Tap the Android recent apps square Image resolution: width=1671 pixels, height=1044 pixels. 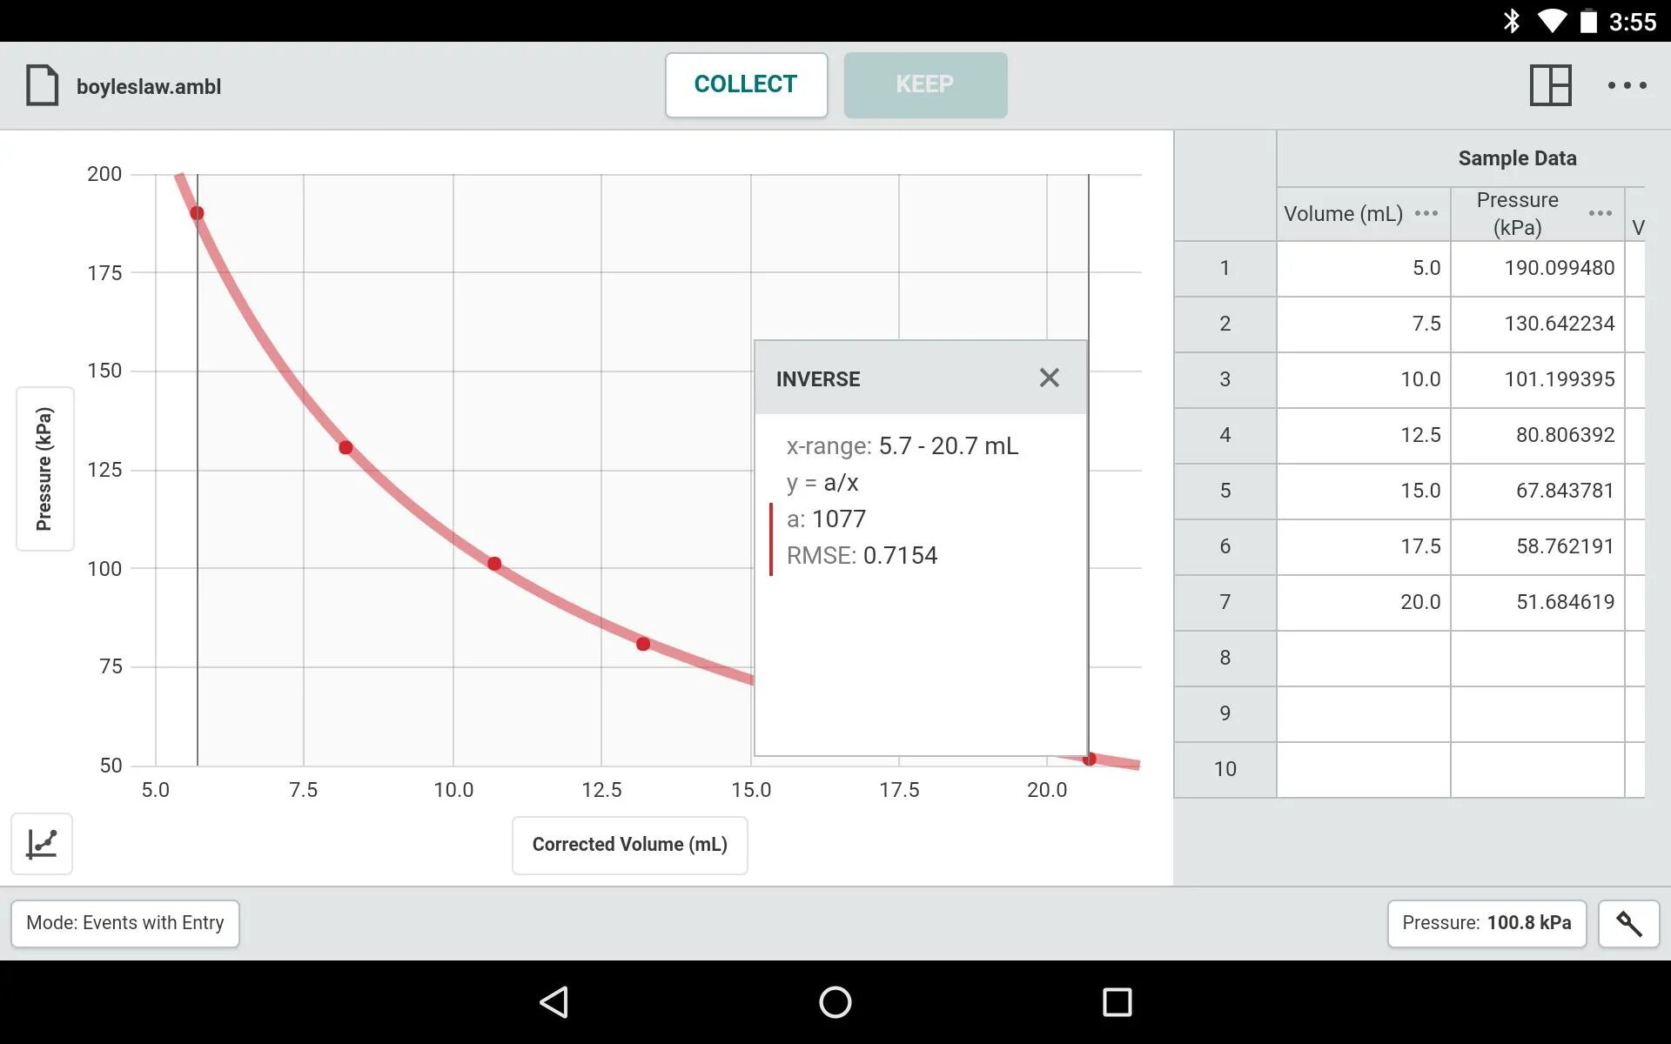[1117, 1002]
